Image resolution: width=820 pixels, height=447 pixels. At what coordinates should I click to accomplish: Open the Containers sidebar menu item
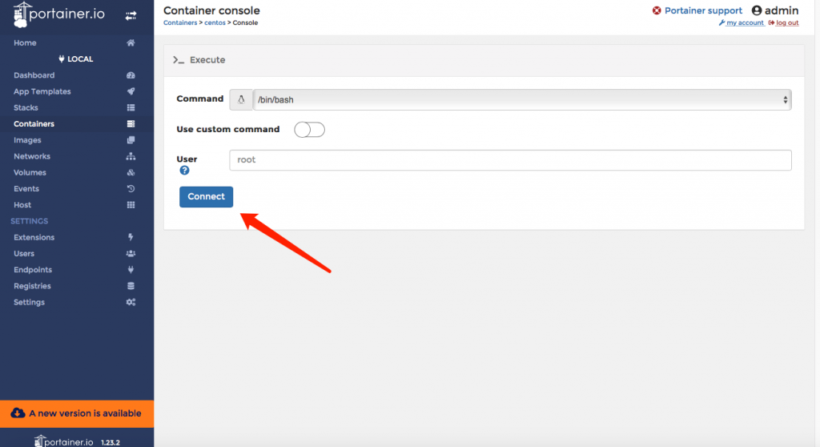34,124
